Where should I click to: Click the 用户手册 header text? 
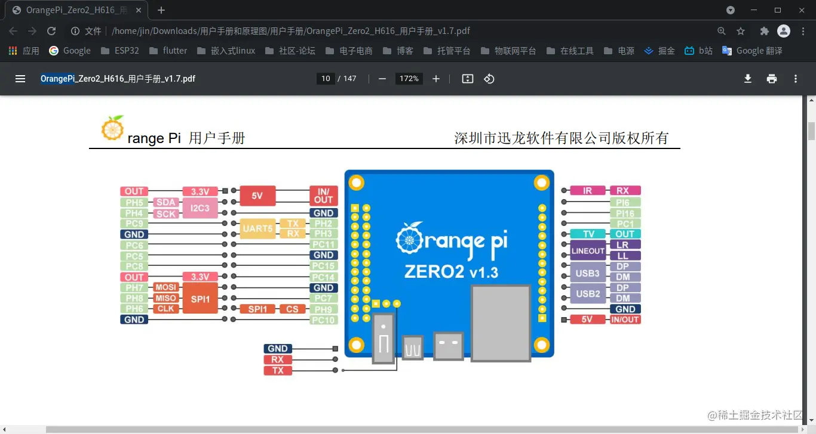pos(217,138)
